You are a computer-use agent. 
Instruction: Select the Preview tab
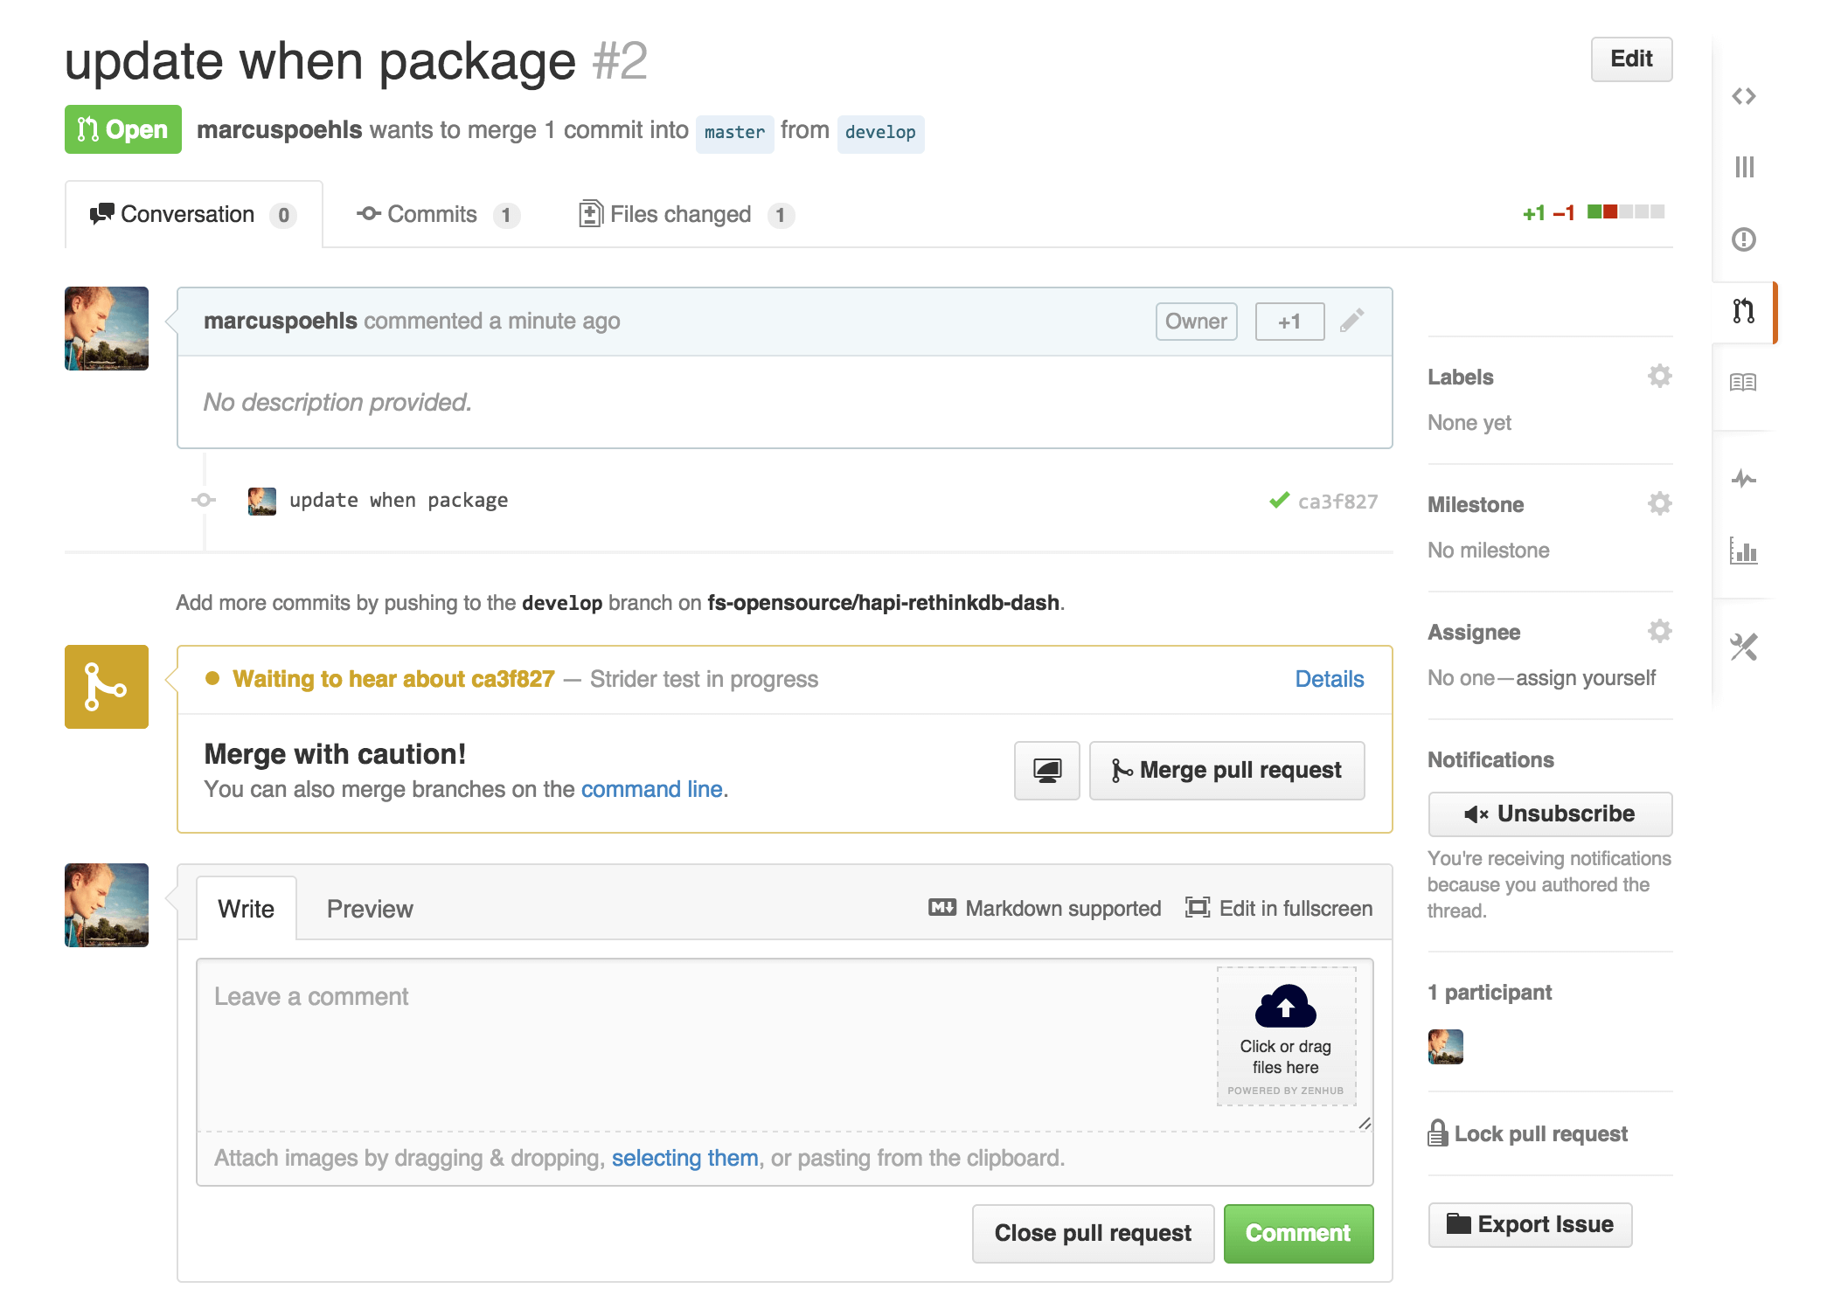tap(370, 909)
